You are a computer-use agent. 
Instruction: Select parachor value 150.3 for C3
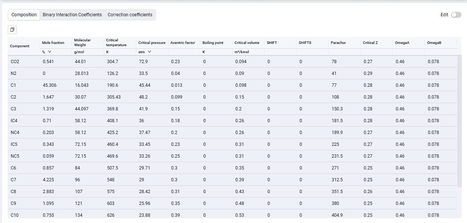337,109
